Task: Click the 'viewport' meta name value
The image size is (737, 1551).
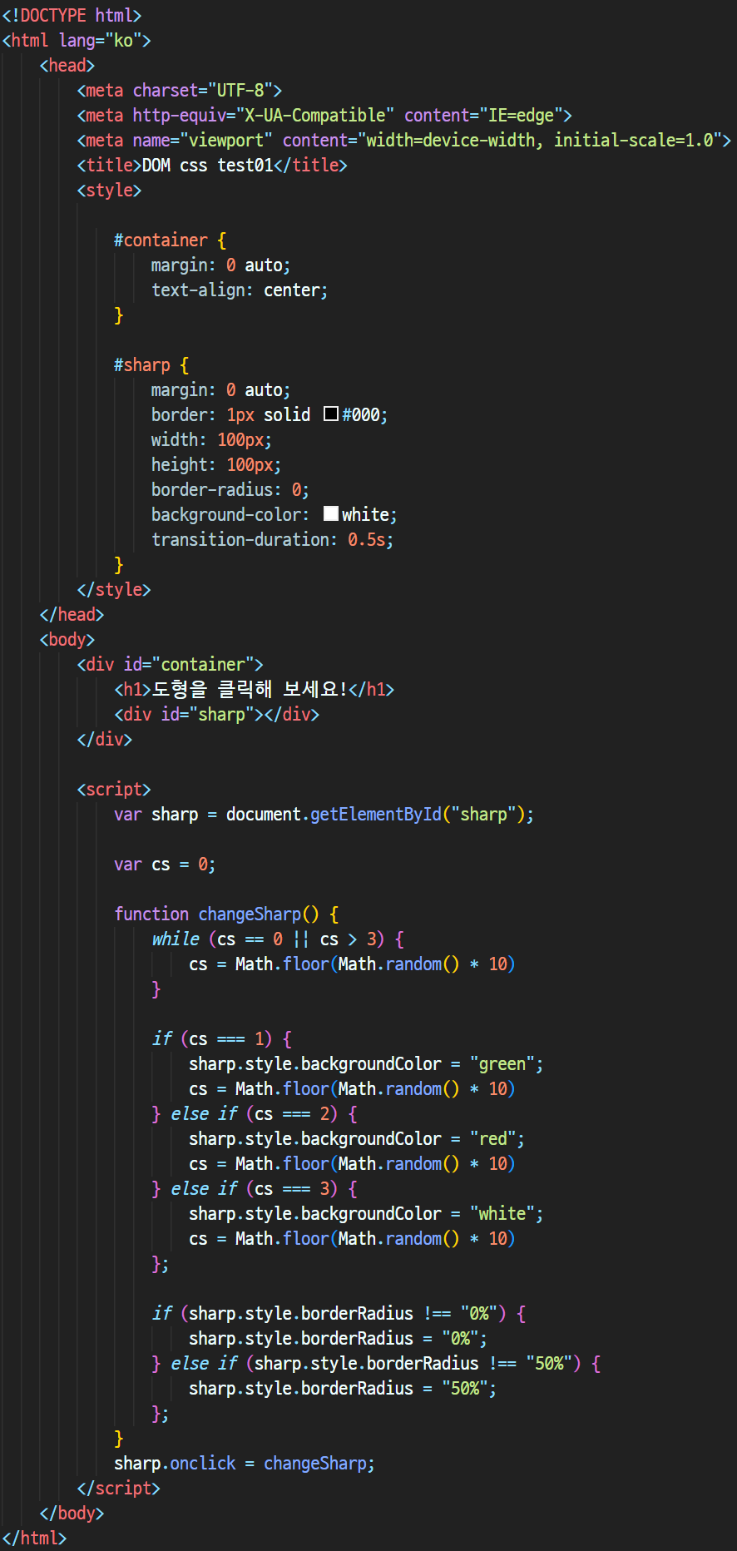Action: tap(226, 140)
